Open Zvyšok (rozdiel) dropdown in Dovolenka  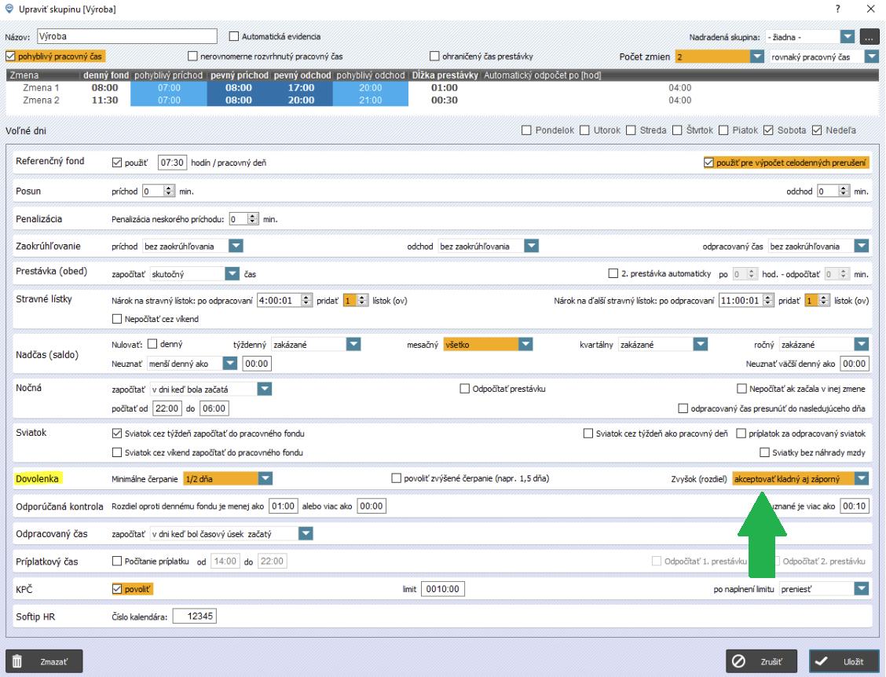coord(862,478)
